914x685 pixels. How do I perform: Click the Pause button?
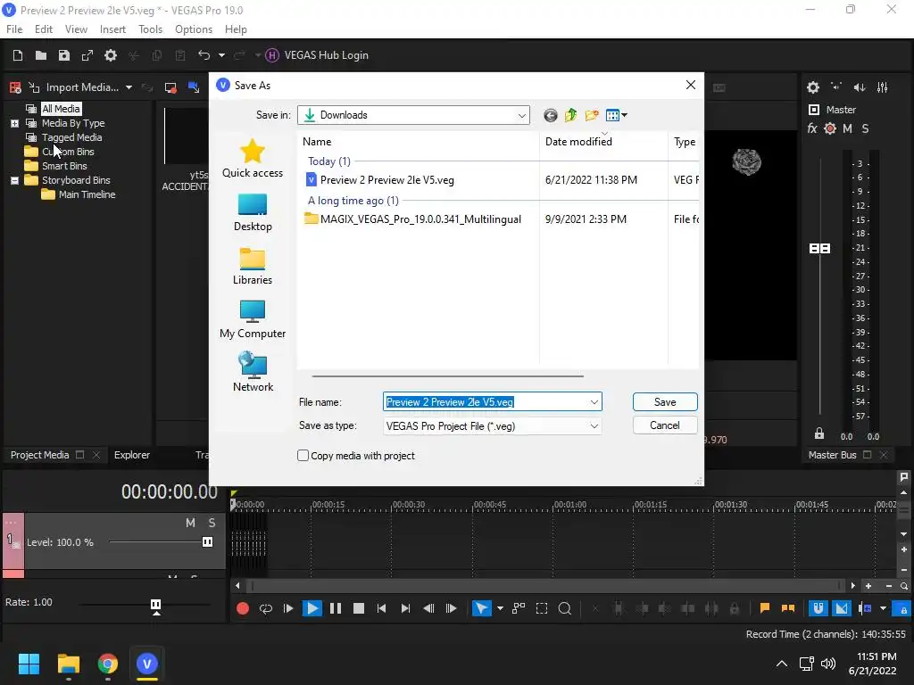(x=336, y=608)
